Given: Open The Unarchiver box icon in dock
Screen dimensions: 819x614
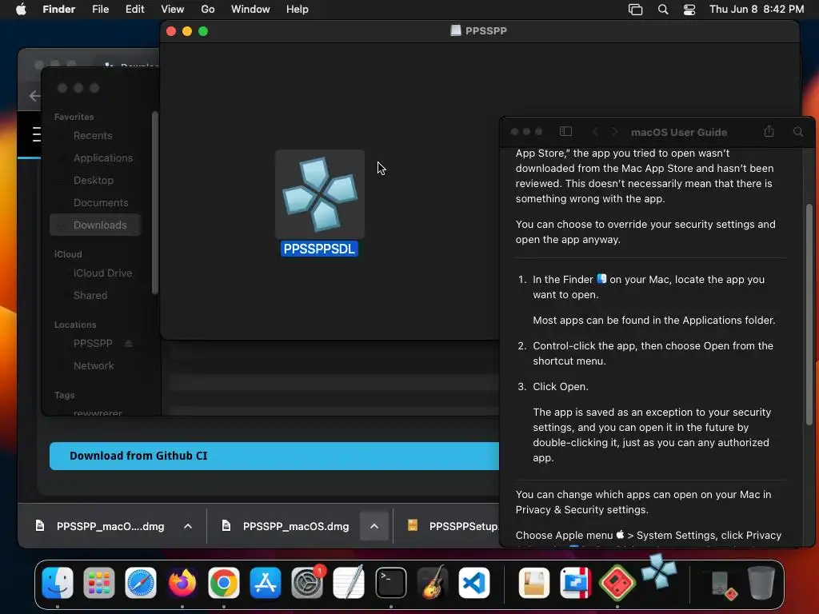Looking at the screenshot, I should coord(533,582).
